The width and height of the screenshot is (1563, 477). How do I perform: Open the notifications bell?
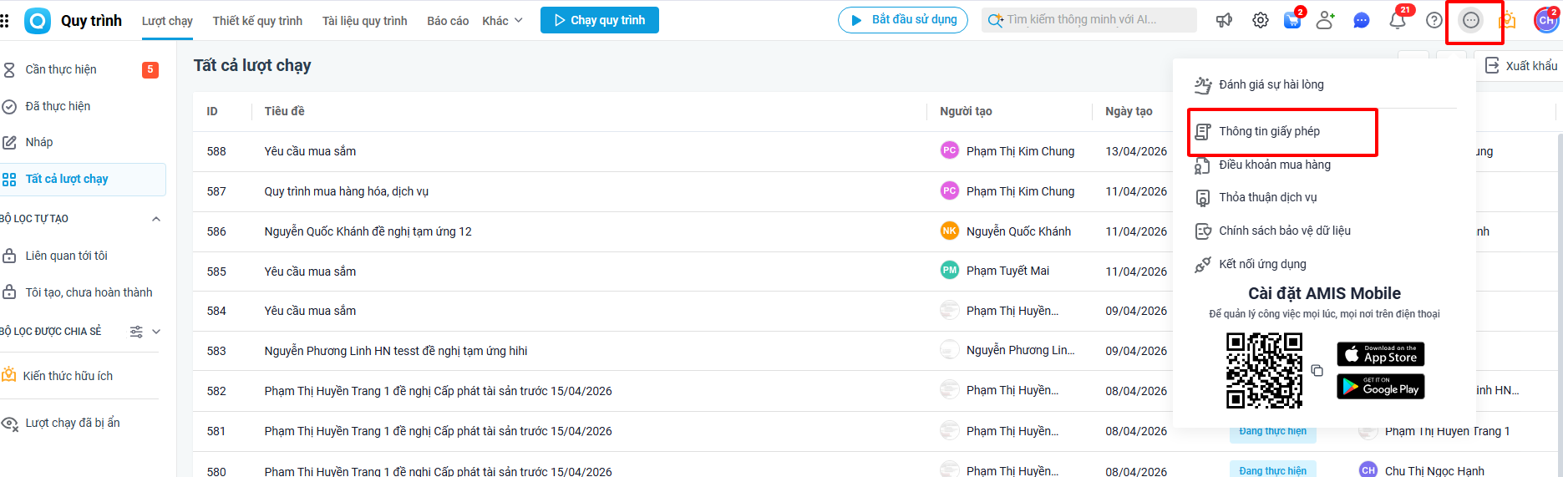(x=1398, y=20)
